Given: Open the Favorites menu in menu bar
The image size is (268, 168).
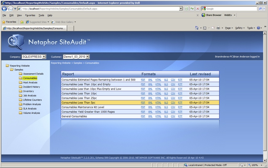Looking at the screenshot, I should coord(30,15).
